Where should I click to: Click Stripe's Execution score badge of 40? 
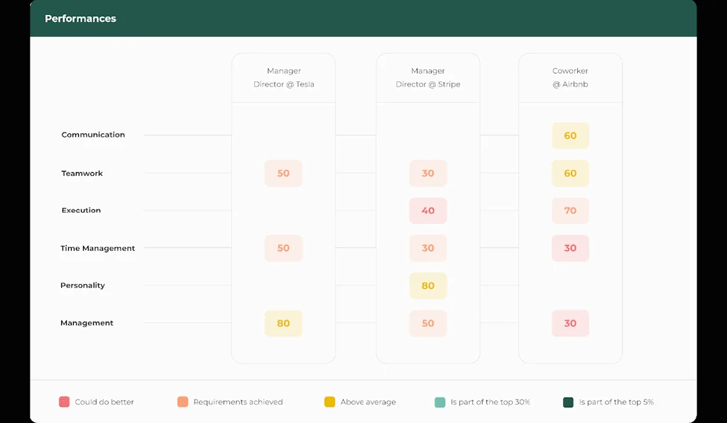427,211
